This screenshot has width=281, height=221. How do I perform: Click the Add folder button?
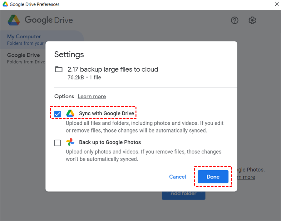(184, 193)
